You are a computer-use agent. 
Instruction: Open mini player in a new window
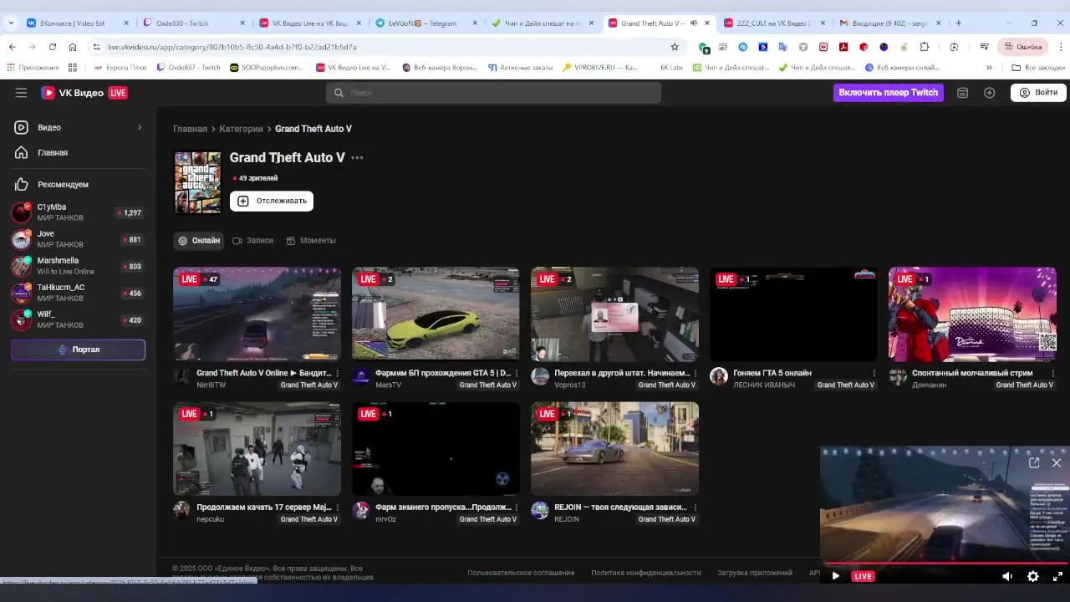pos(1034,462)
